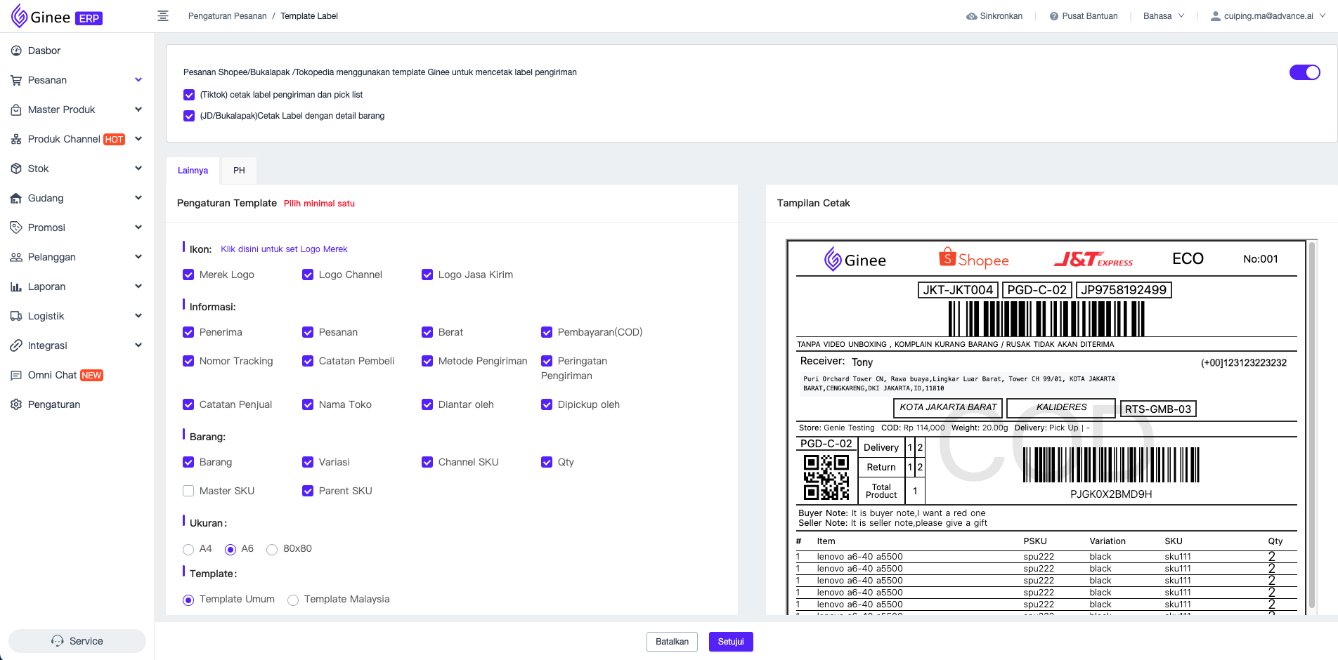Click the Setujui button
1338x660 pixels.
pos(731,642)
